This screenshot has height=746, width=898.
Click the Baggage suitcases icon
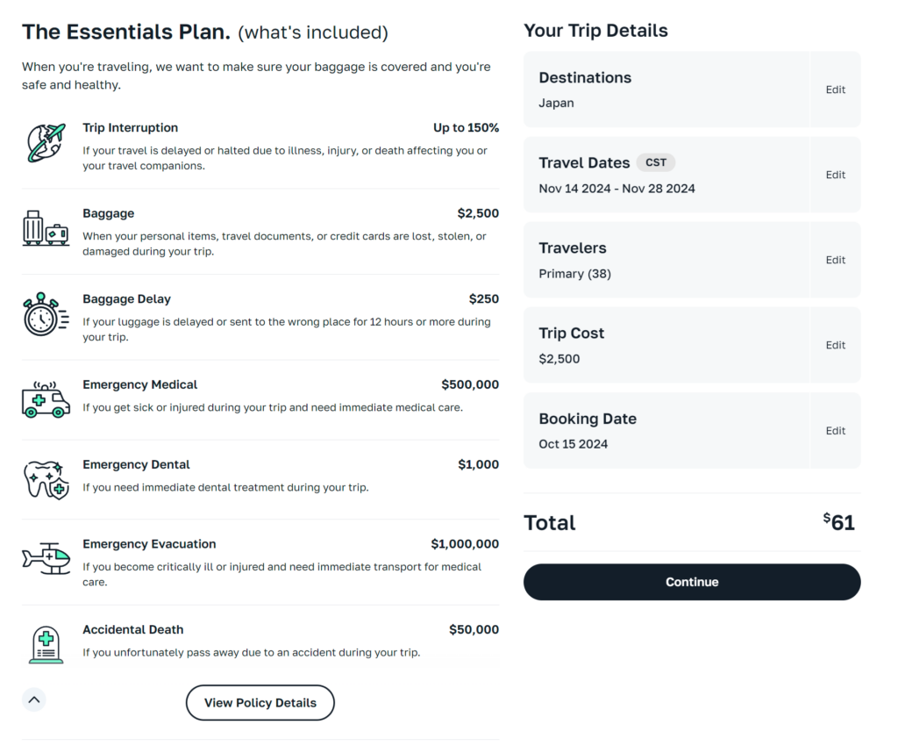(46, 228)
